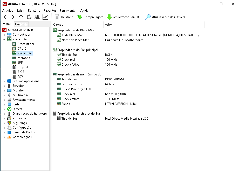
Task: Click the DirectX Xbox icon
Action: click(x=9, y=109)
